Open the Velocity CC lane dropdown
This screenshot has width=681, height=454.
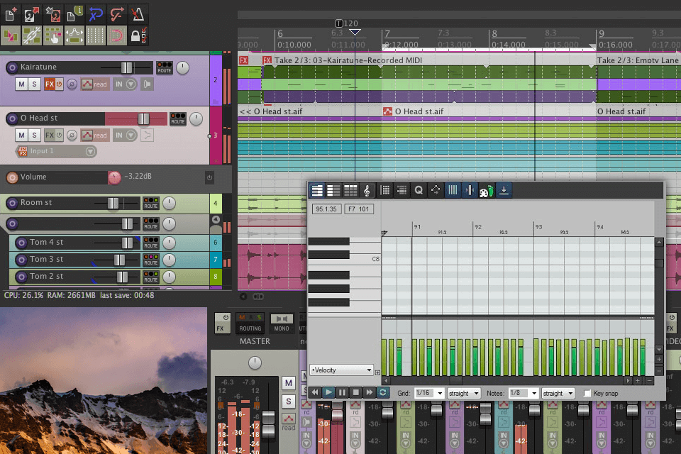point(340,370)
